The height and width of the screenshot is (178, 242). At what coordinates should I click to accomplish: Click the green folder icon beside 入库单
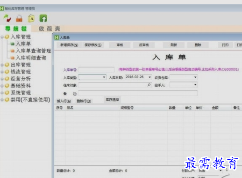[x=13, y=44]
